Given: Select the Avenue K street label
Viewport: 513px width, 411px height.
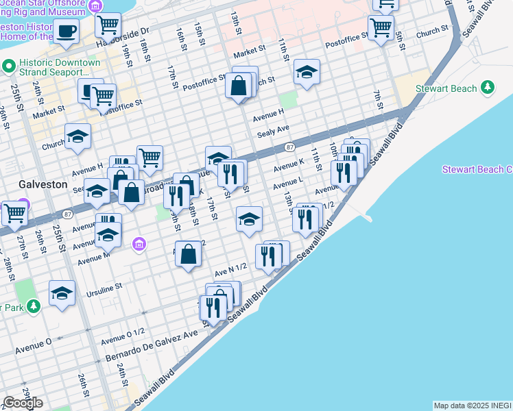Looking at the screenshot, I should pos(289,165).
